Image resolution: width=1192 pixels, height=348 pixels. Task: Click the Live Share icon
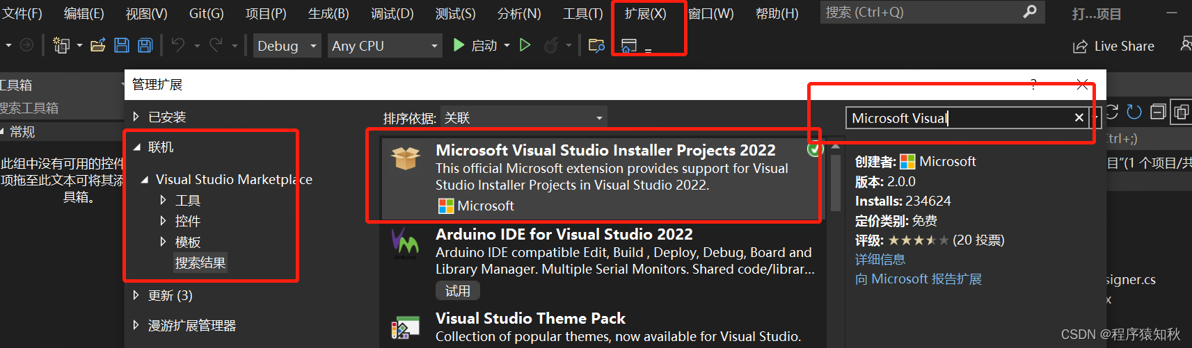(x=1080, y=47)
